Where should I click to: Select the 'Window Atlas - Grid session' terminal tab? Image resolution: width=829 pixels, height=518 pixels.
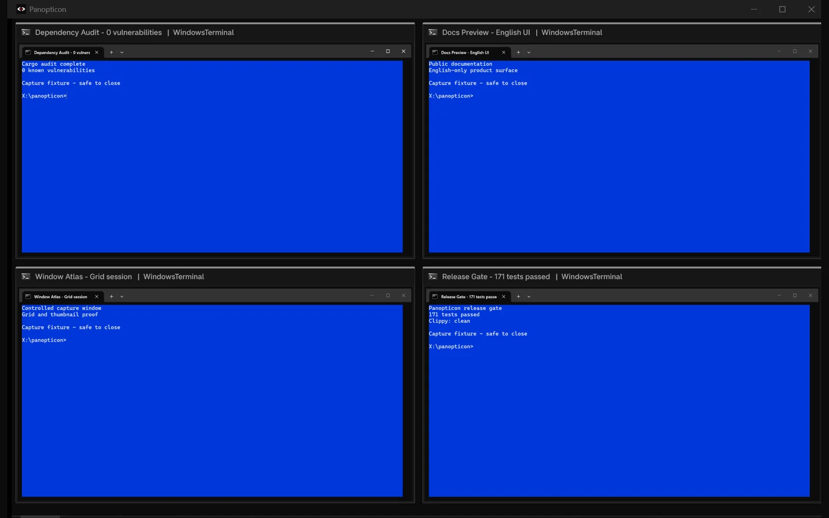tap(62, 297)
